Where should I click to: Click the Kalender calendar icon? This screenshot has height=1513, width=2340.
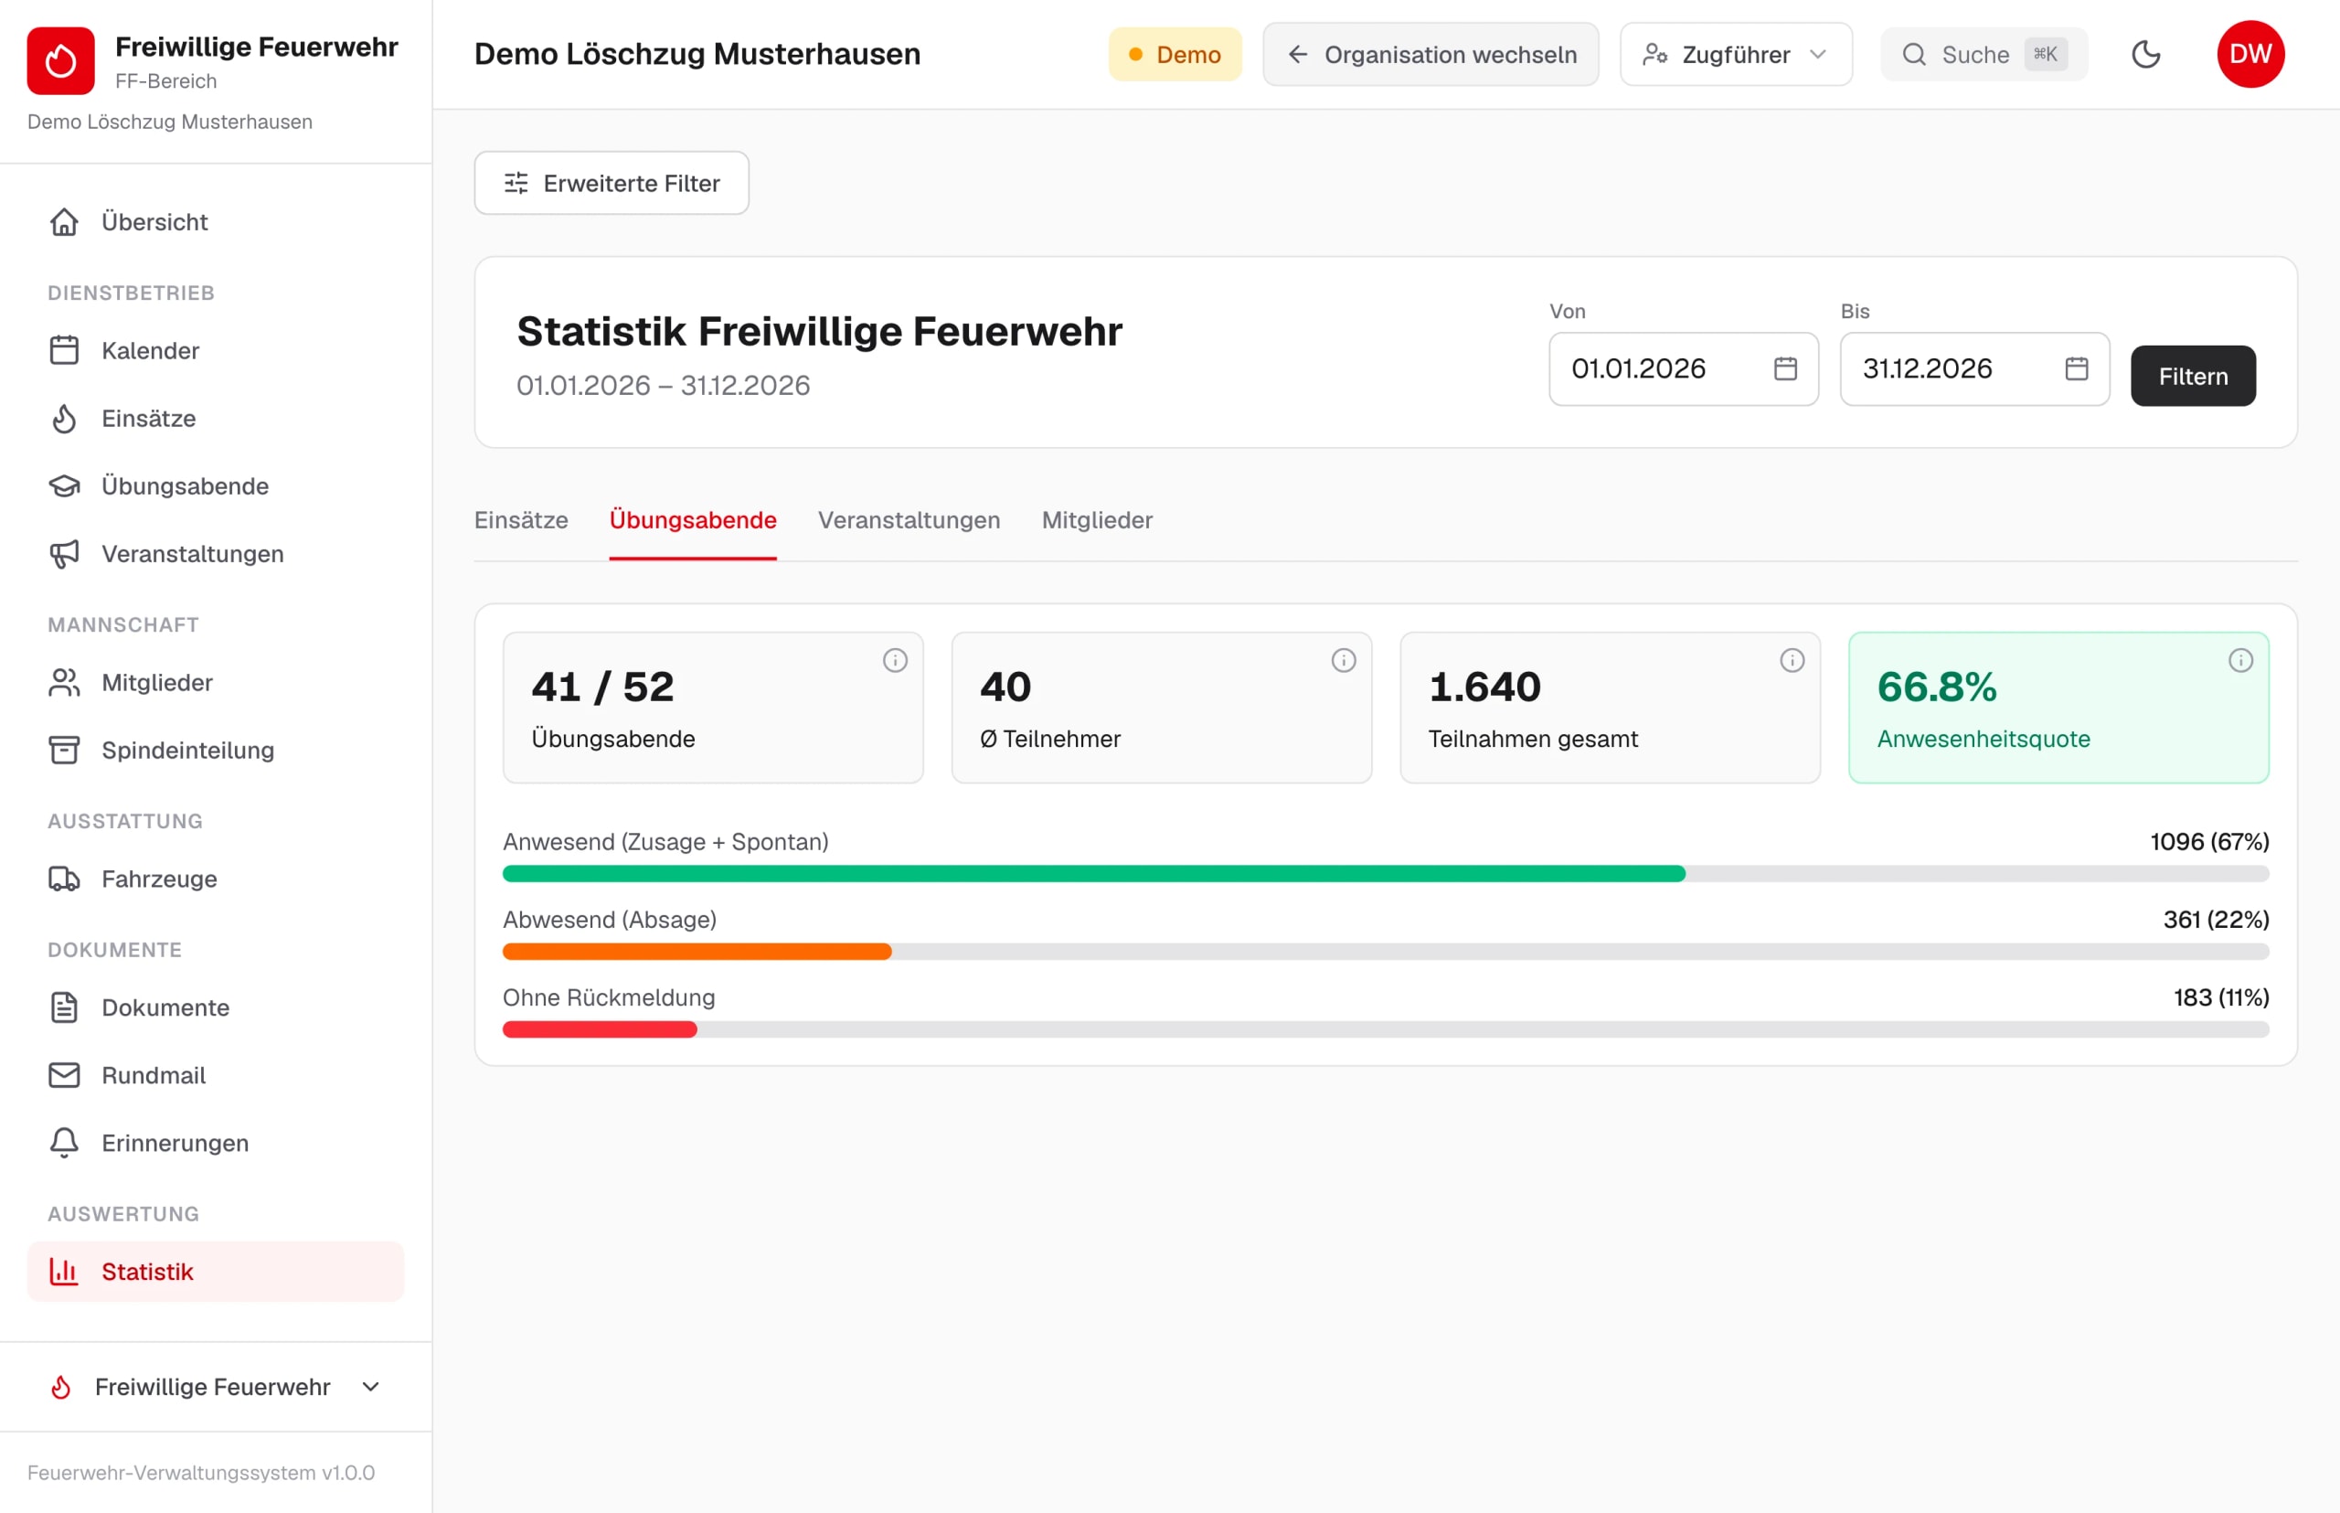pos(65,351)
